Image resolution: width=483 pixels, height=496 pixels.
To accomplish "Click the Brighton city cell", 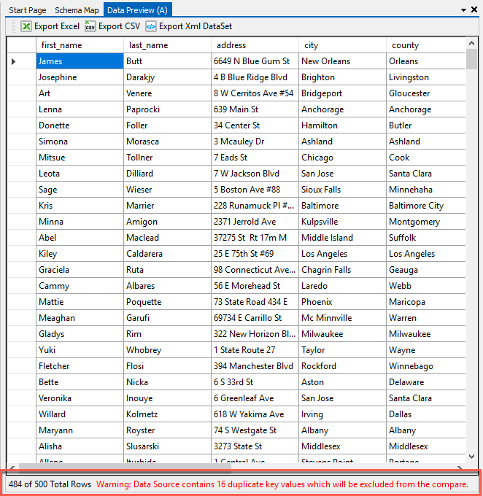I will [x=343, y=77].
